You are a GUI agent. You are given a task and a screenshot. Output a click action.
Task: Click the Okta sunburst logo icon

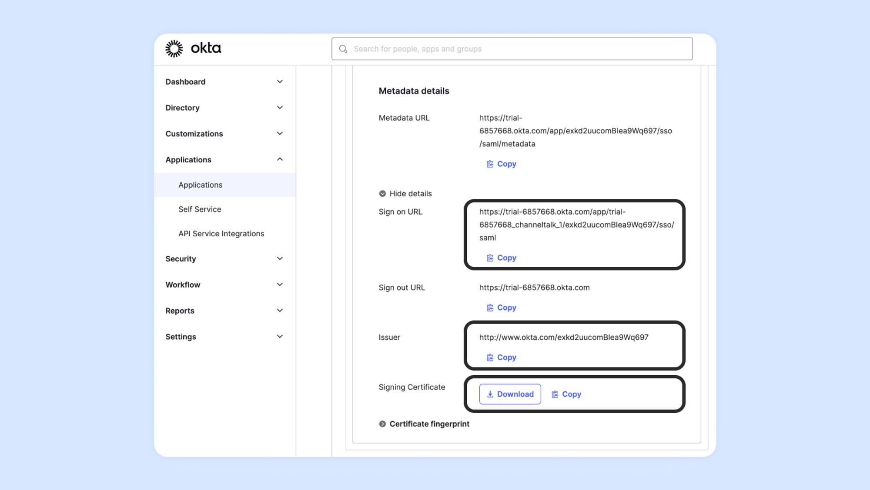[x=174, y=49]
